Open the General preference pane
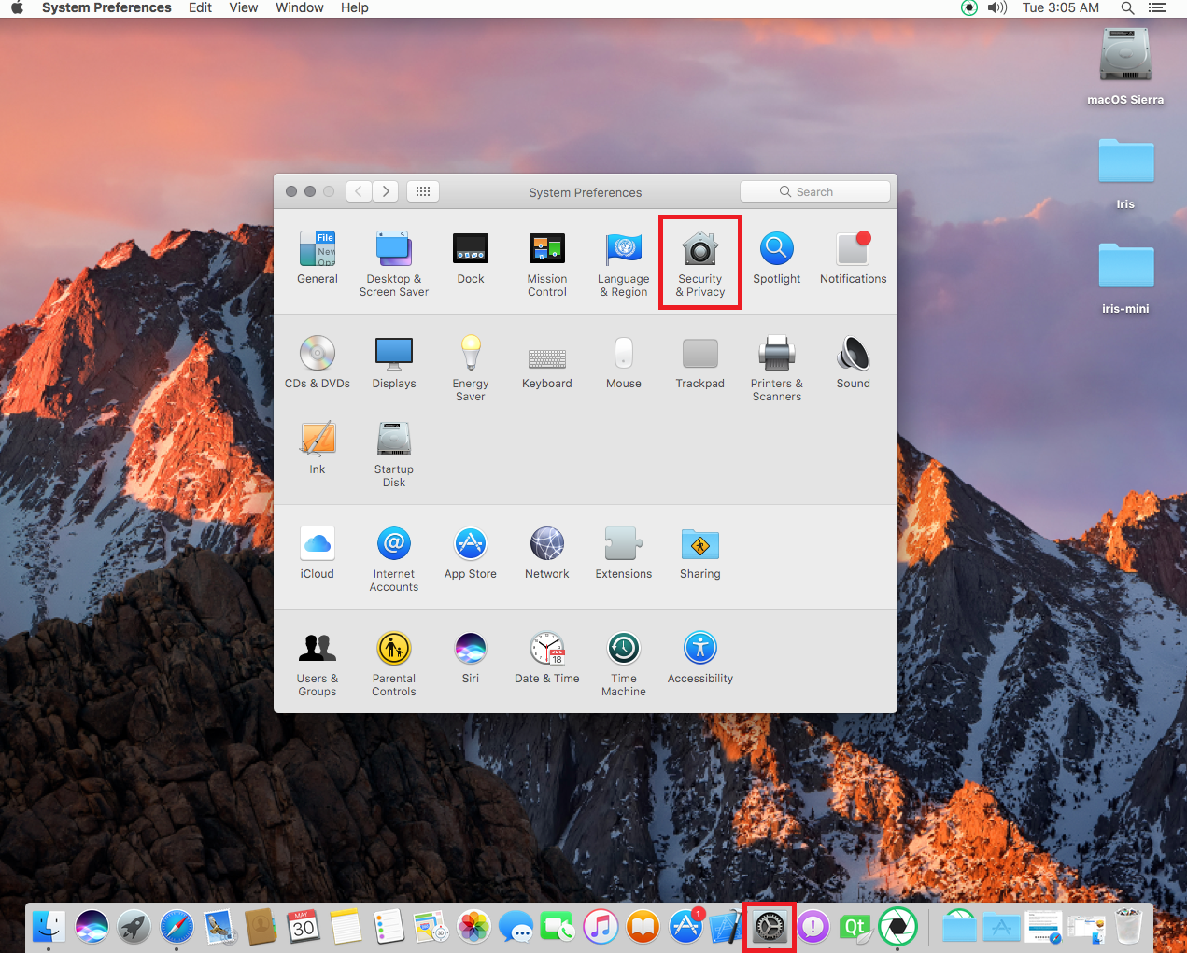The image size is (1187, 953). [x=318, y=258]
